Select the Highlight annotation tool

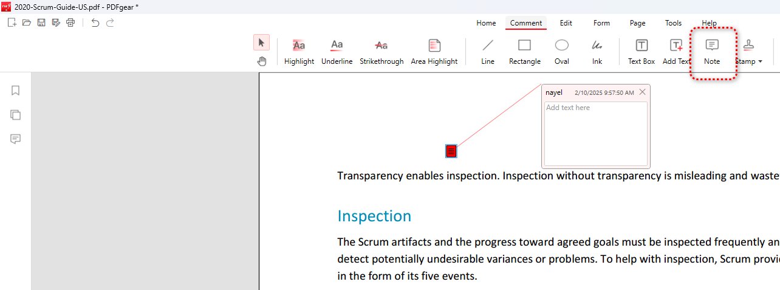tap(299, 52)
